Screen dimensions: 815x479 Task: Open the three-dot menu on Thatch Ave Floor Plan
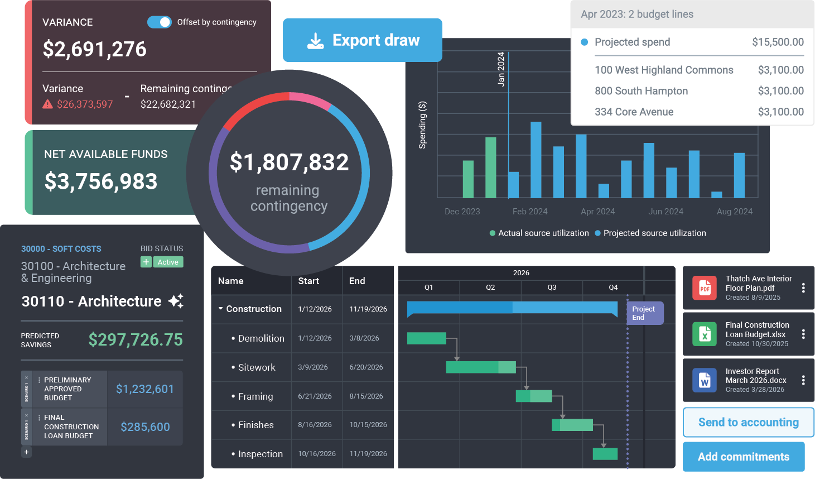(802, 287)
